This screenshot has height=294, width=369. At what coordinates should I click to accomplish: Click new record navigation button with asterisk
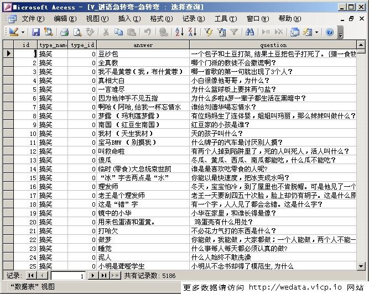pos(115,275)
